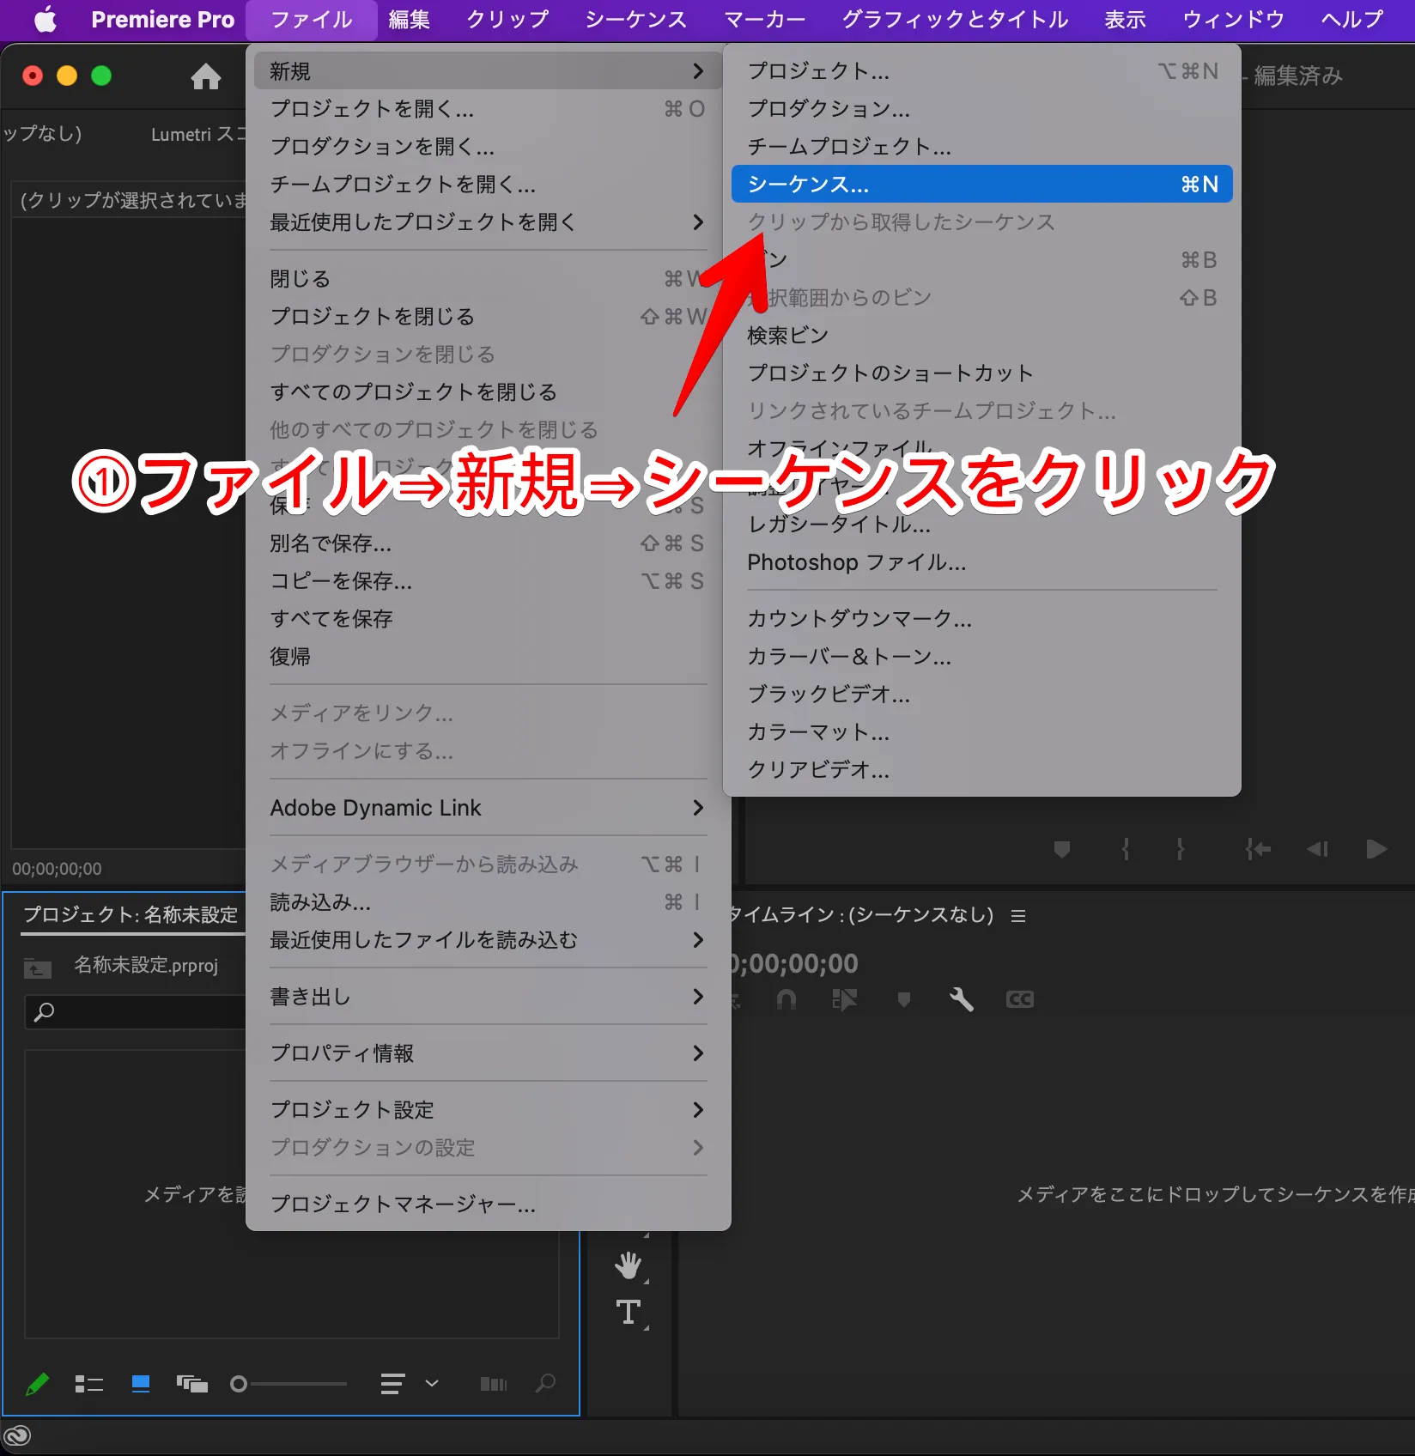The height and width of the screenshot is (1456, 1415).
Task: Toggle linked selection in timeline
Action: pyautogui.click(x=844, y=999)
